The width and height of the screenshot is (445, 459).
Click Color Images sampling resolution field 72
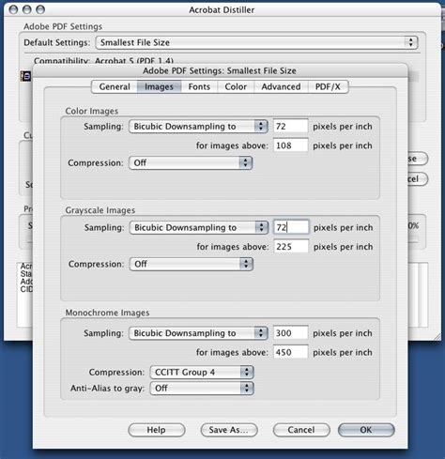tap(290, 127)
